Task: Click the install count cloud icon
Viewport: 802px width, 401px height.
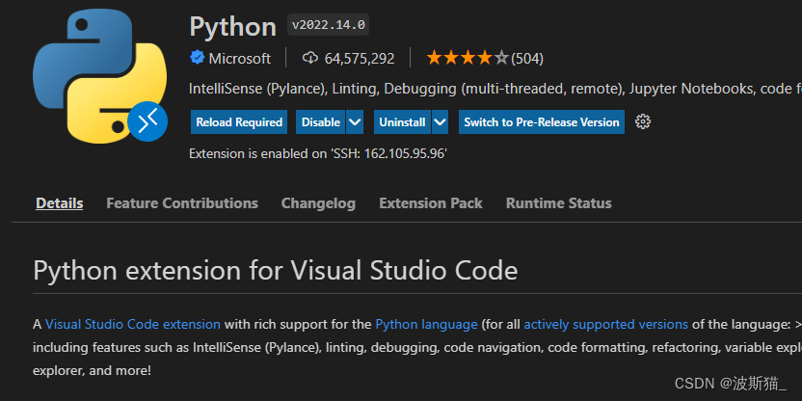Action: [310, 58]
